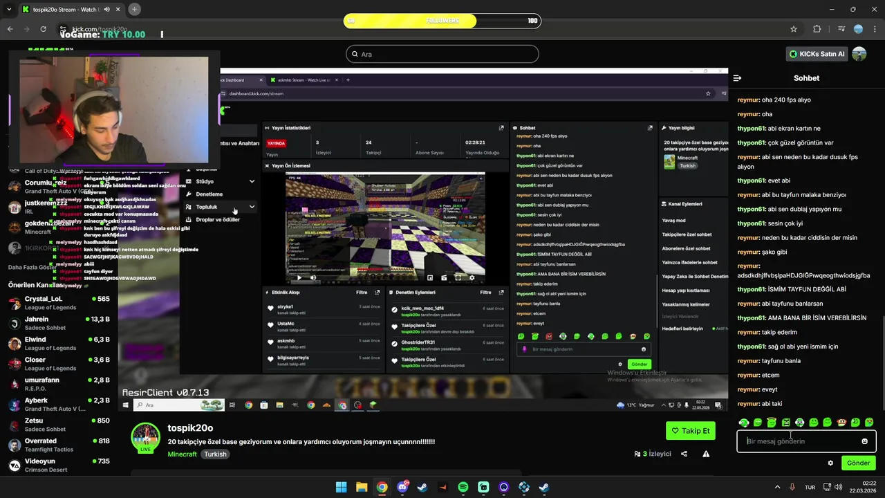
Task: Open recommended channel Crystal_LoL
Action: 59,303
